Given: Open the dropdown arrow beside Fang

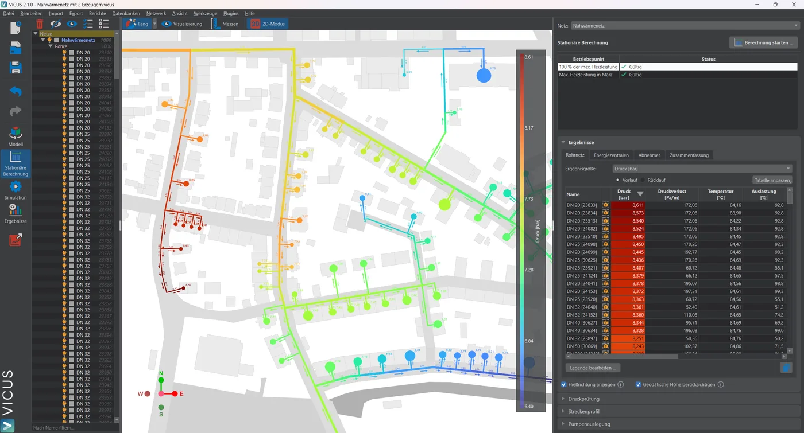Looking at the screenshot, I should click(155, 24).
